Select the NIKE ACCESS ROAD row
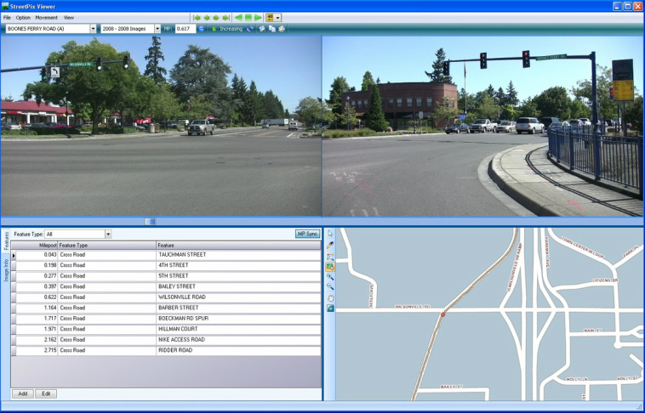 pyautogui.click(x=166, y=340)
